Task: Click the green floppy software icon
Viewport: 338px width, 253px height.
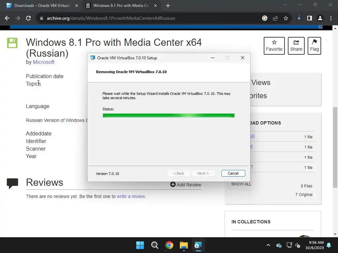Action: pos(12,43)
